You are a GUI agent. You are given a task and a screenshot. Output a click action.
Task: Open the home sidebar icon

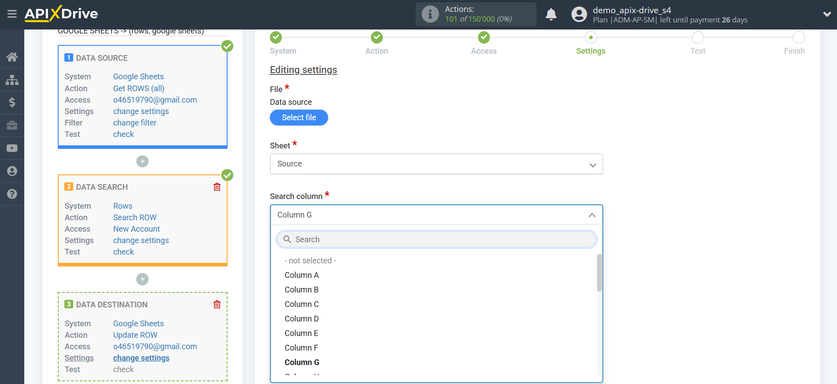tap(12, 57)
